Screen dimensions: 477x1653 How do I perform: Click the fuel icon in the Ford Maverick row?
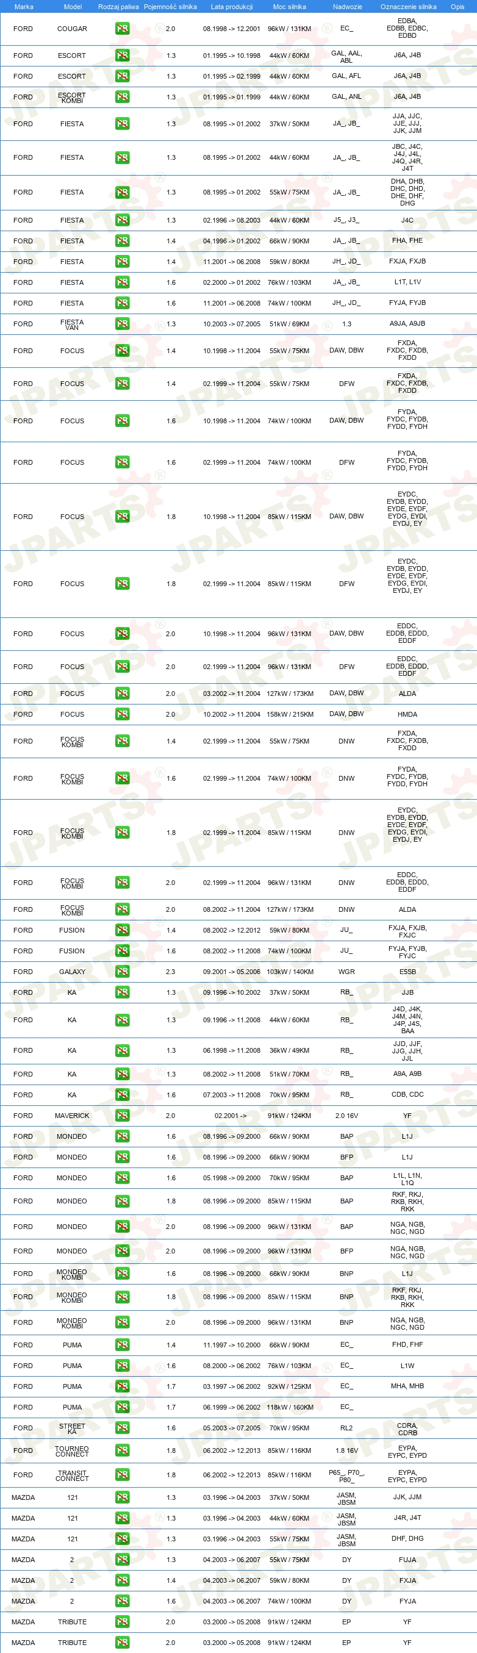tap(122, 1116)
